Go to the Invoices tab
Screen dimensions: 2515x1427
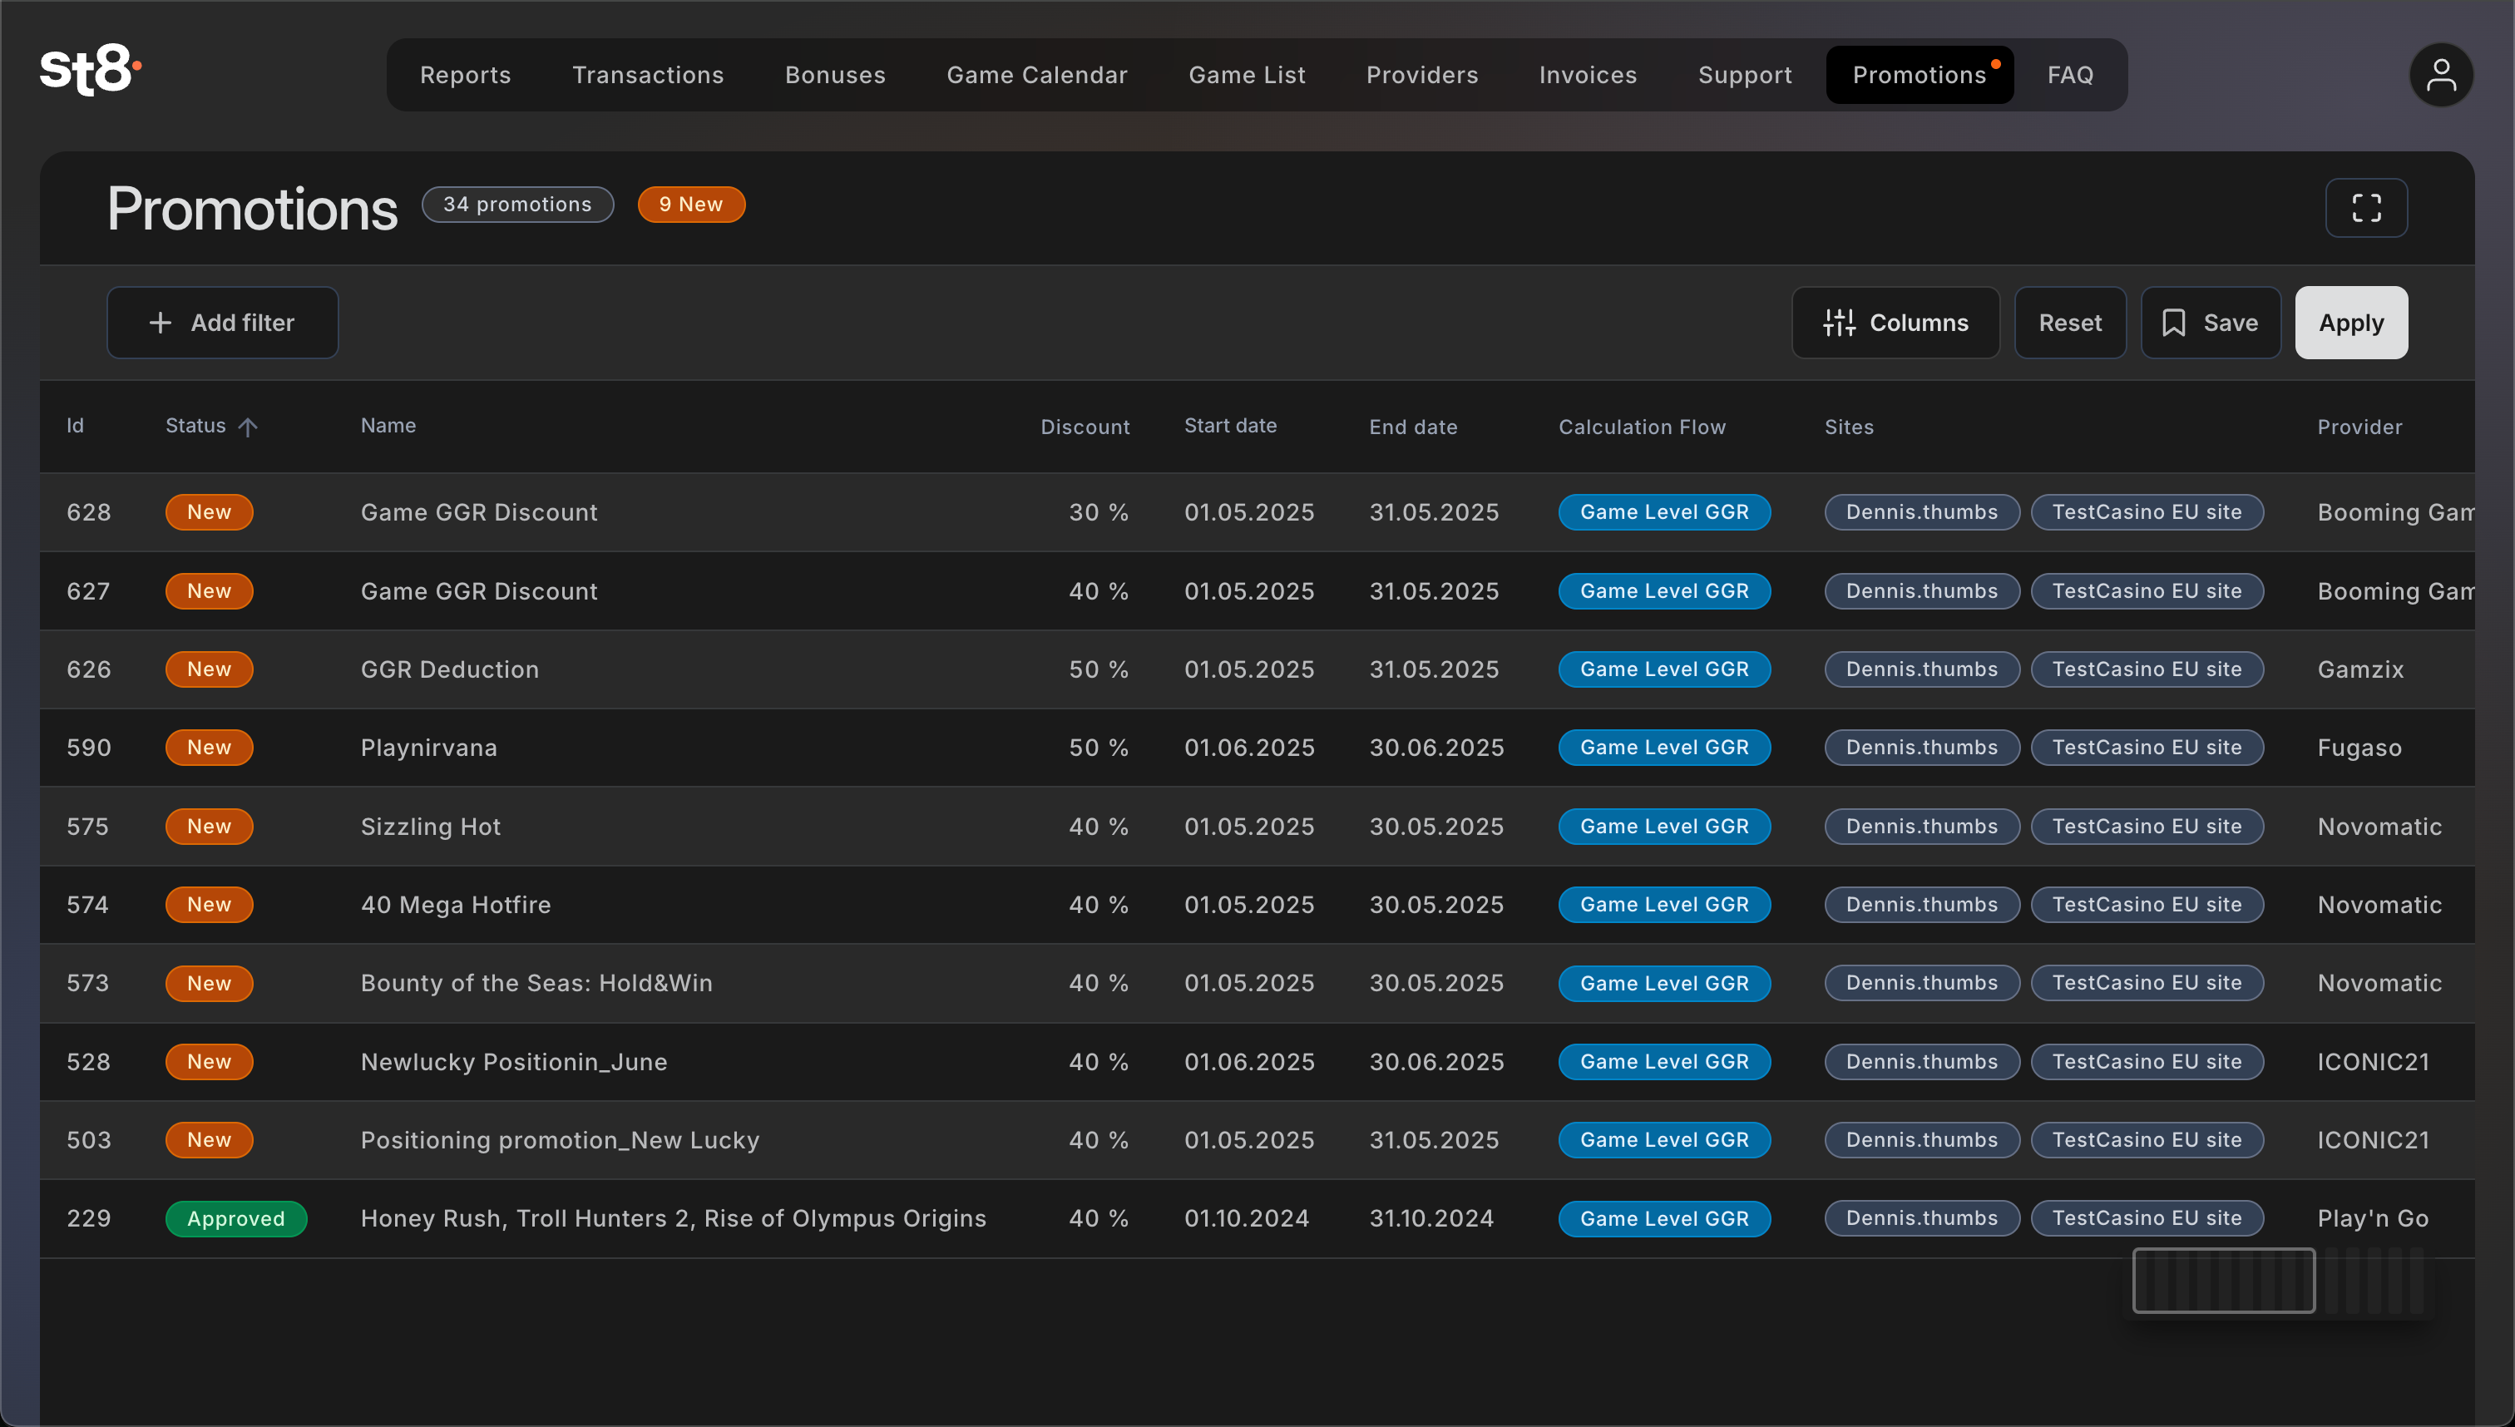pyautogui.click(x=1588, y=75)
